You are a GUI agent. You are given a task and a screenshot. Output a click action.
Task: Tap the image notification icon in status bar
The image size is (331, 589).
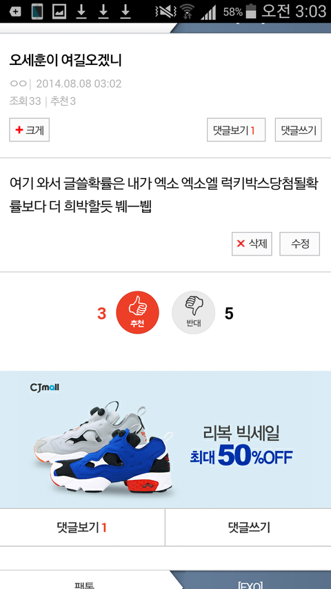[x=59, y=12]
